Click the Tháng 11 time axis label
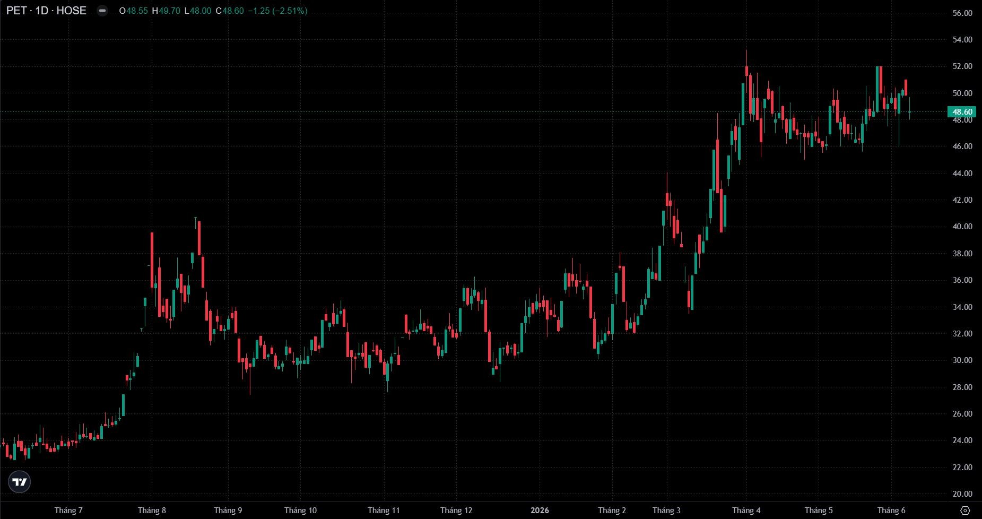The image size is (982, 519). click(384, 511)
